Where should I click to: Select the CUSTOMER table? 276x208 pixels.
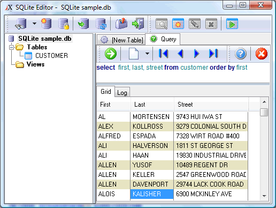click(x=51, y=56)
